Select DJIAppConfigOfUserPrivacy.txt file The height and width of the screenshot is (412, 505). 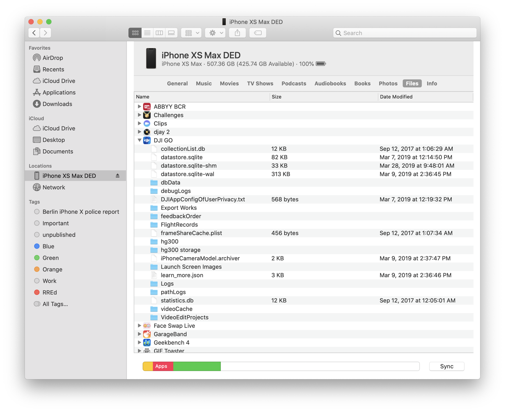point(304,200)
